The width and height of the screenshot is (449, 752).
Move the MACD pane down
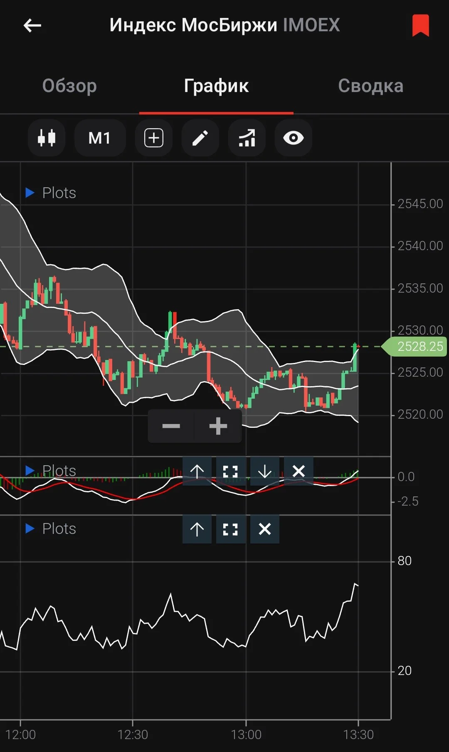point(265,471)
